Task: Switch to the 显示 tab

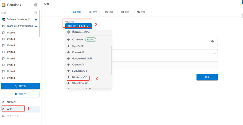Action: (93, 12)
